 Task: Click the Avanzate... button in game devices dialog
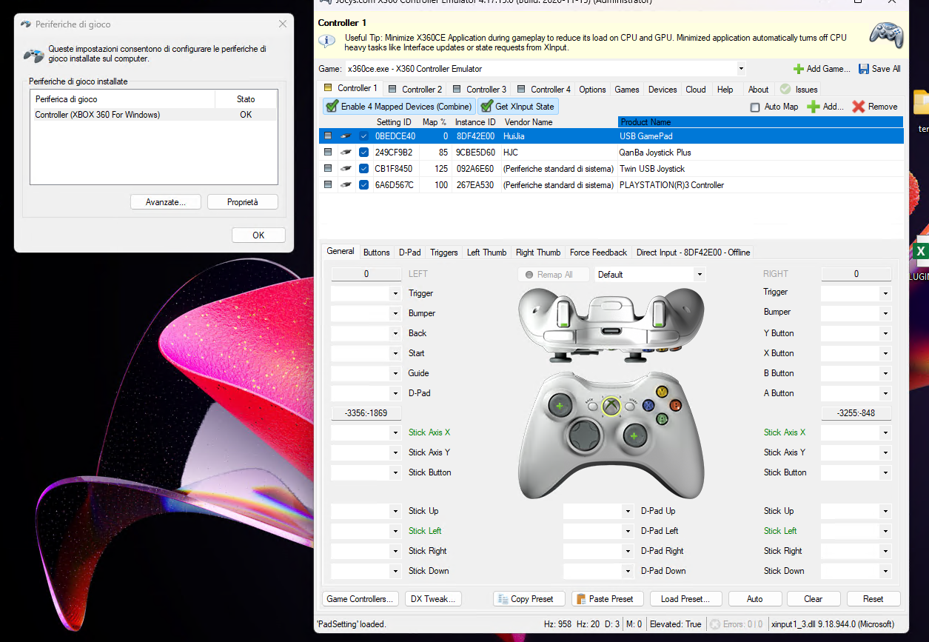click(x=166, y=202)
